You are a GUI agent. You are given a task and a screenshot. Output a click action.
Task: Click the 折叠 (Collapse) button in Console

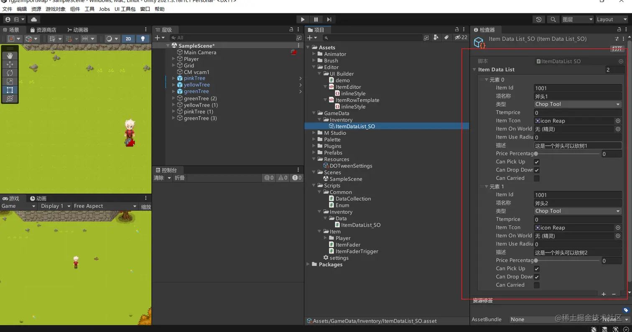180,178
